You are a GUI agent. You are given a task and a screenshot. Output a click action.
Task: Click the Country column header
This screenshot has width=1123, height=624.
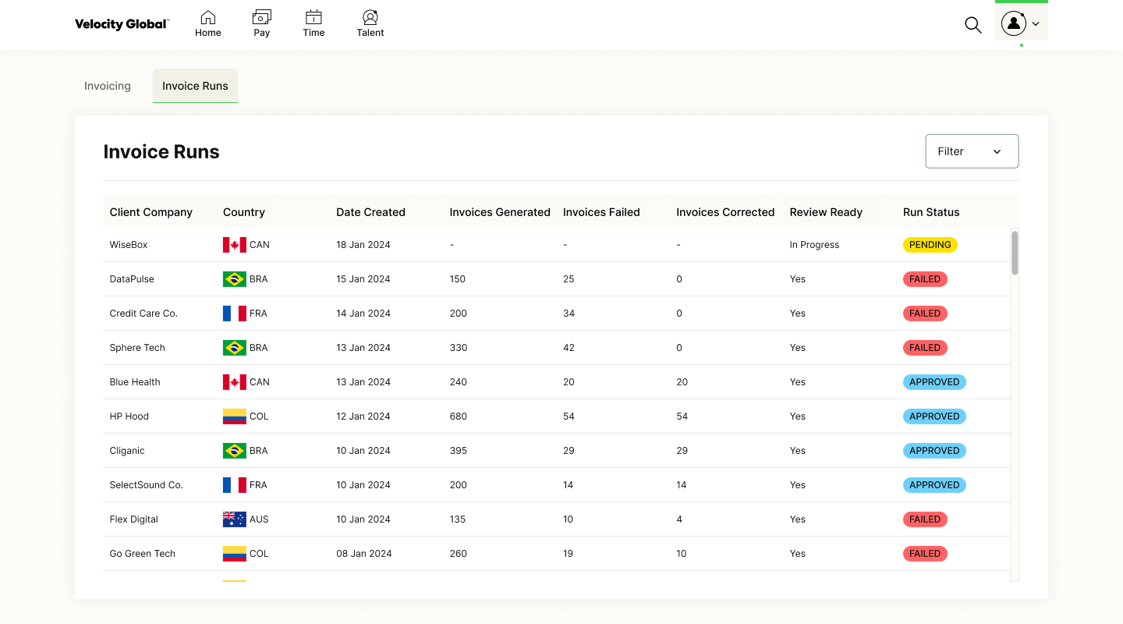(244, 212)
